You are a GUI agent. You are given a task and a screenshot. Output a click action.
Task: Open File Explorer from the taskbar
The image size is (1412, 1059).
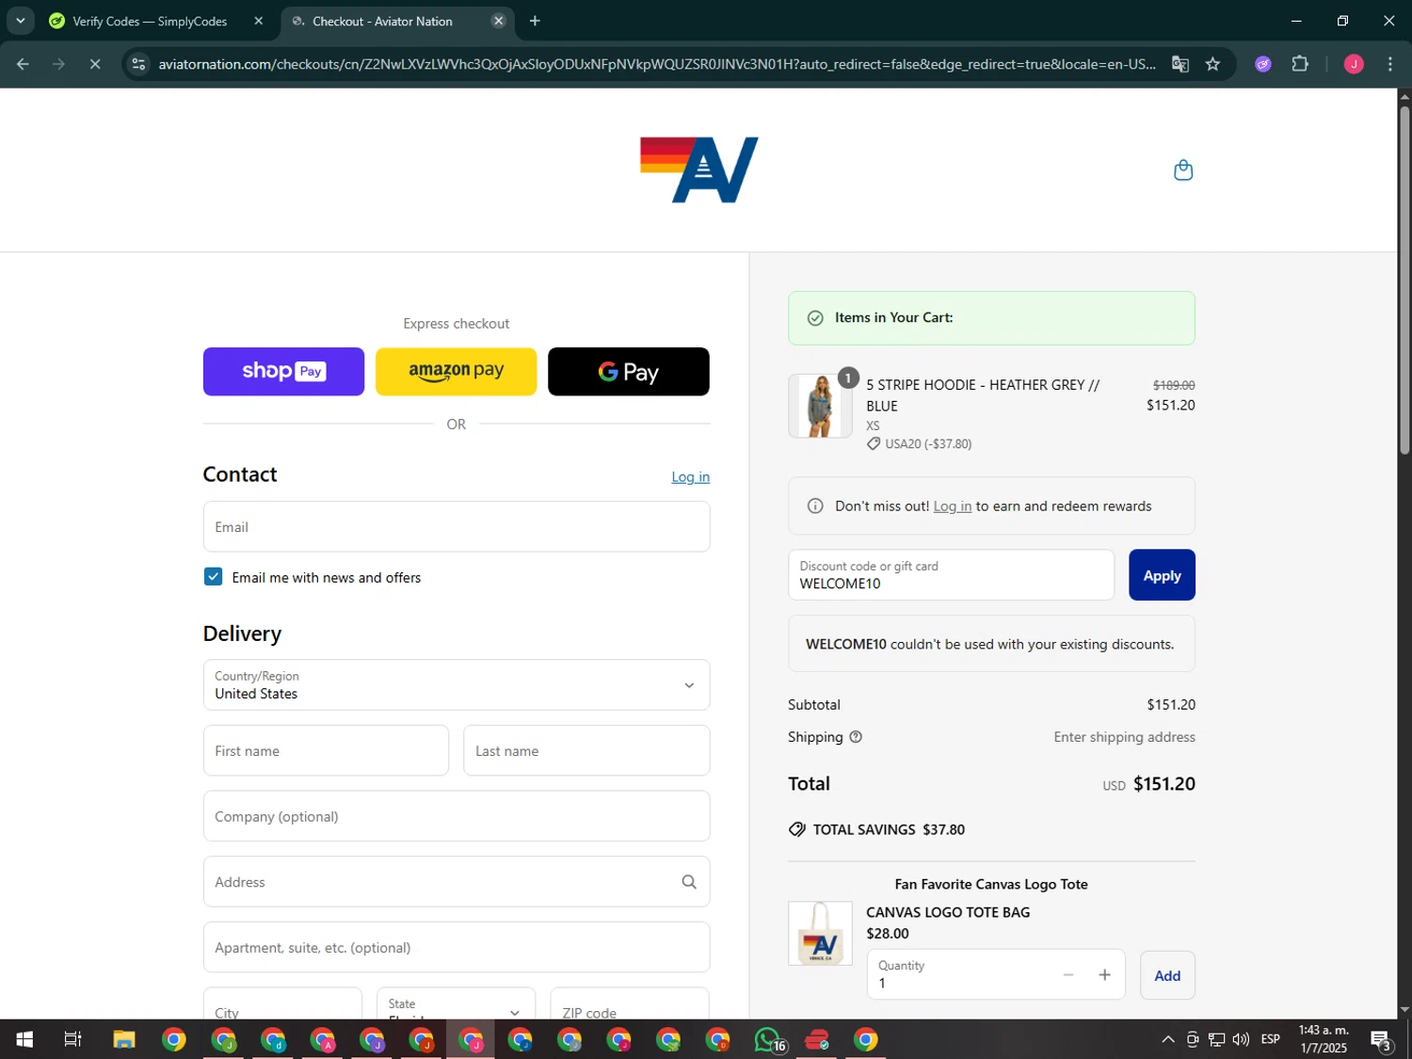(x=124, y=1039)
